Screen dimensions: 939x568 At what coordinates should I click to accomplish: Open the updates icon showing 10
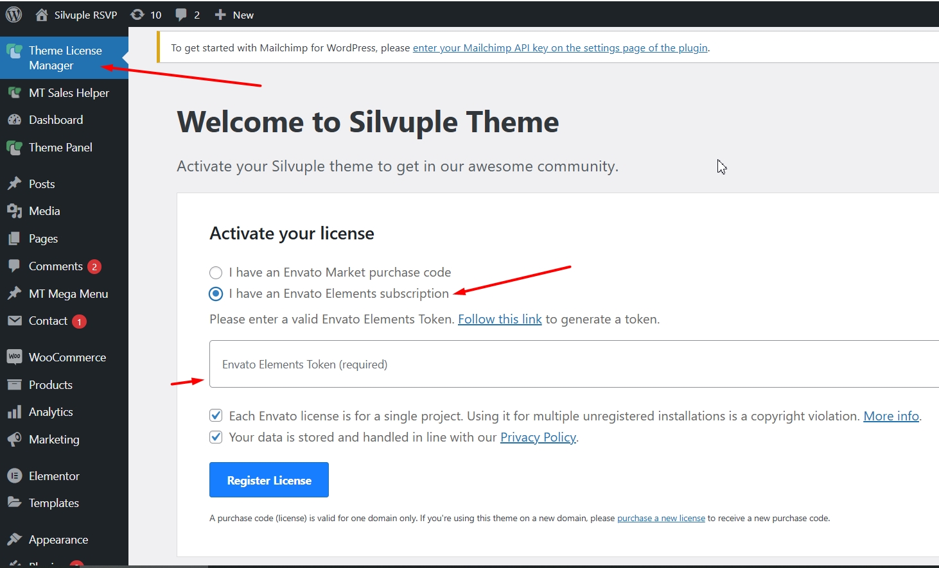point(137,15)
